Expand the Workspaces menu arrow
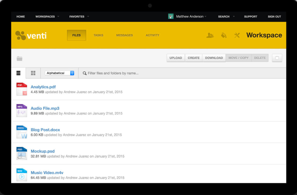297x195 pixels. click(x=58, y=16)
